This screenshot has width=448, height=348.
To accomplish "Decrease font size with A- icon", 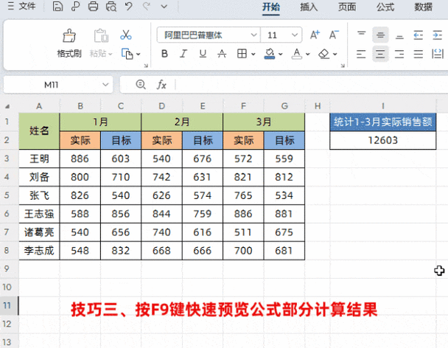I will coord(334,35).
